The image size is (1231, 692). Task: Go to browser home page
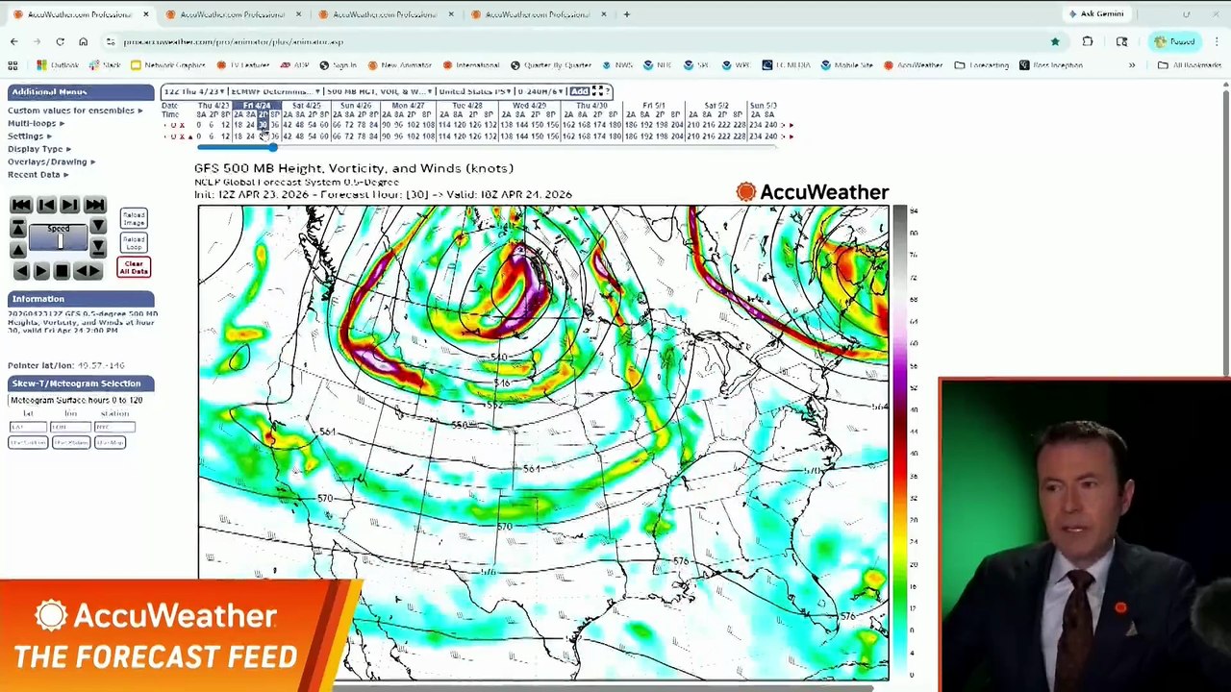tap(83, 41)
